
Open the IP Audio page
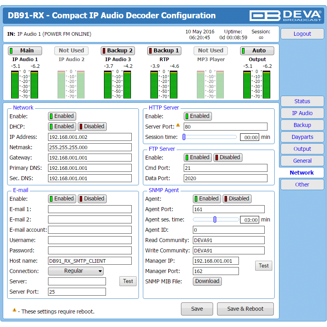coord(302,113)
